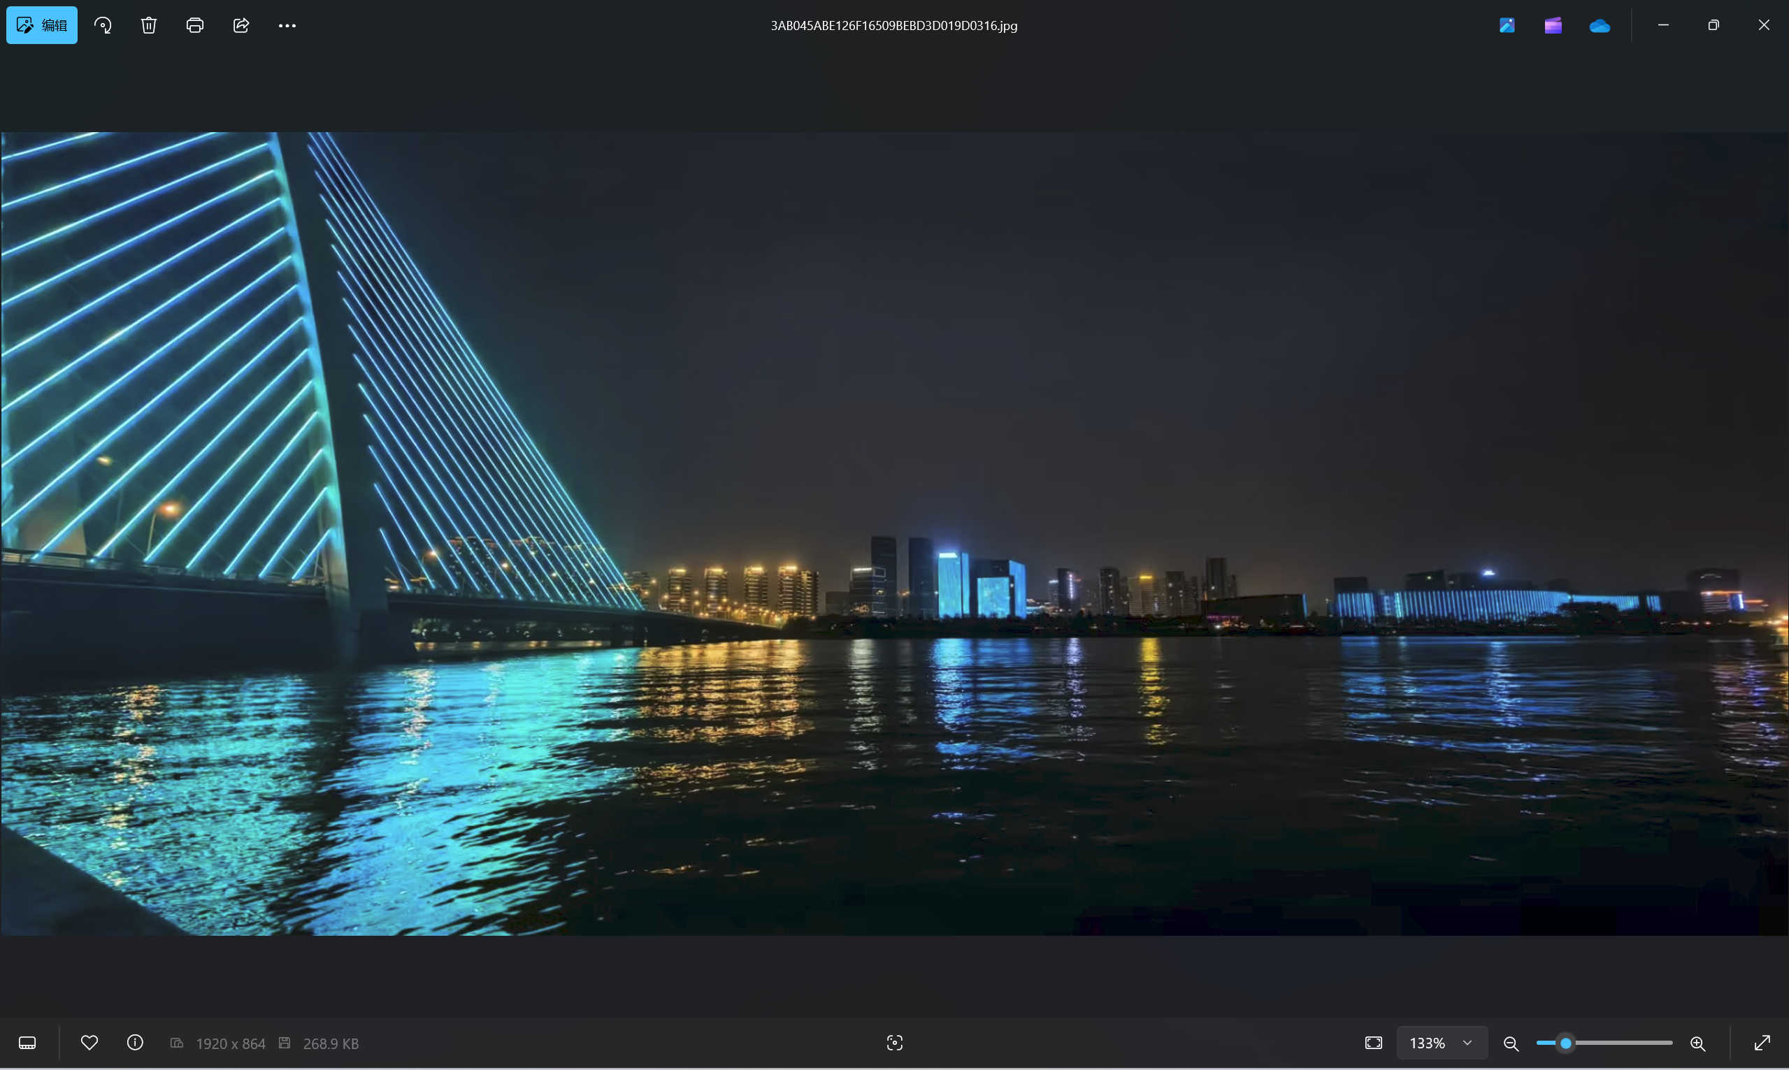Share the photo using the share icon
This screenshot has height=1070, width=1789.
(241, 25)
